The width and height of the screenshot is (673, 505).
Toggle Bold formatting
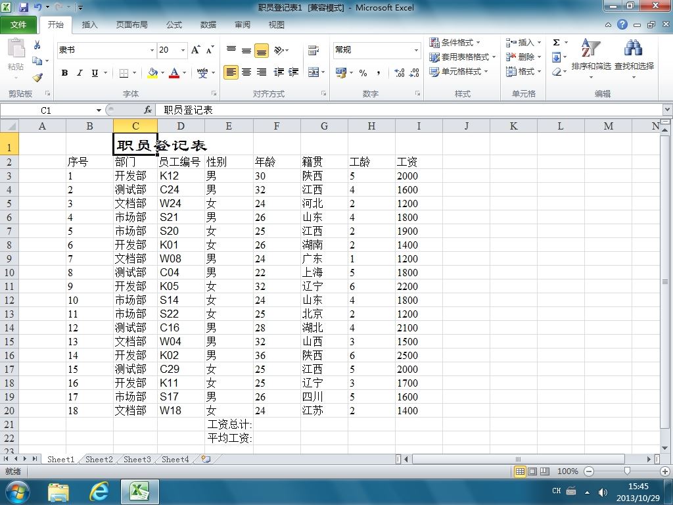click(64, 73)
